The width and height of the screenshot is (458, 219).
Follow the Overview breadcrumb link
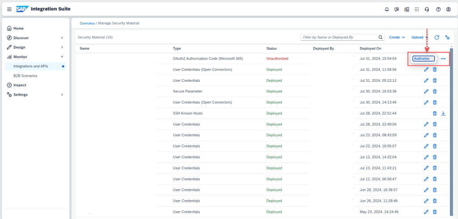[87, 23]
